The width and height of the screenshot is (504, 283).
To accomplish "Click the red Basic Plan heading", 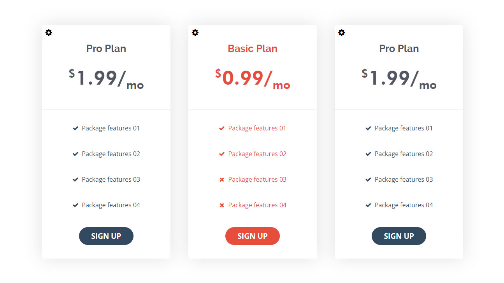I will (253, 49).
